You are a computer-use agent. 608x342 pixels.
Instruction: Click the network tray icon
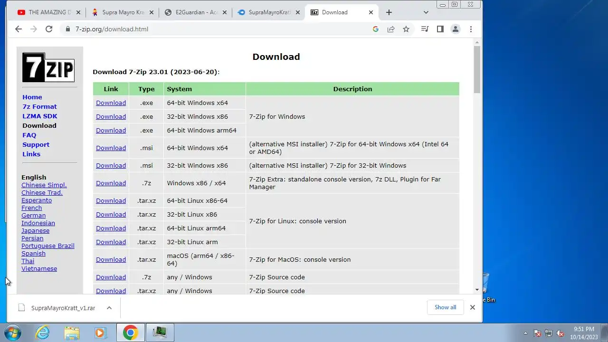pos(549,333)
